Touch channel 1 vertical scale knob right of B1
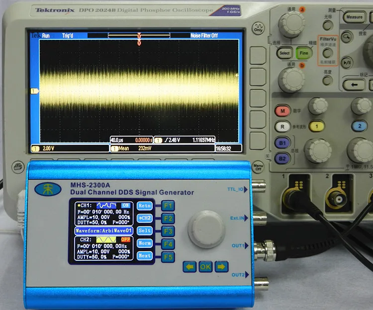373x310 pixels. click(318, 150)
